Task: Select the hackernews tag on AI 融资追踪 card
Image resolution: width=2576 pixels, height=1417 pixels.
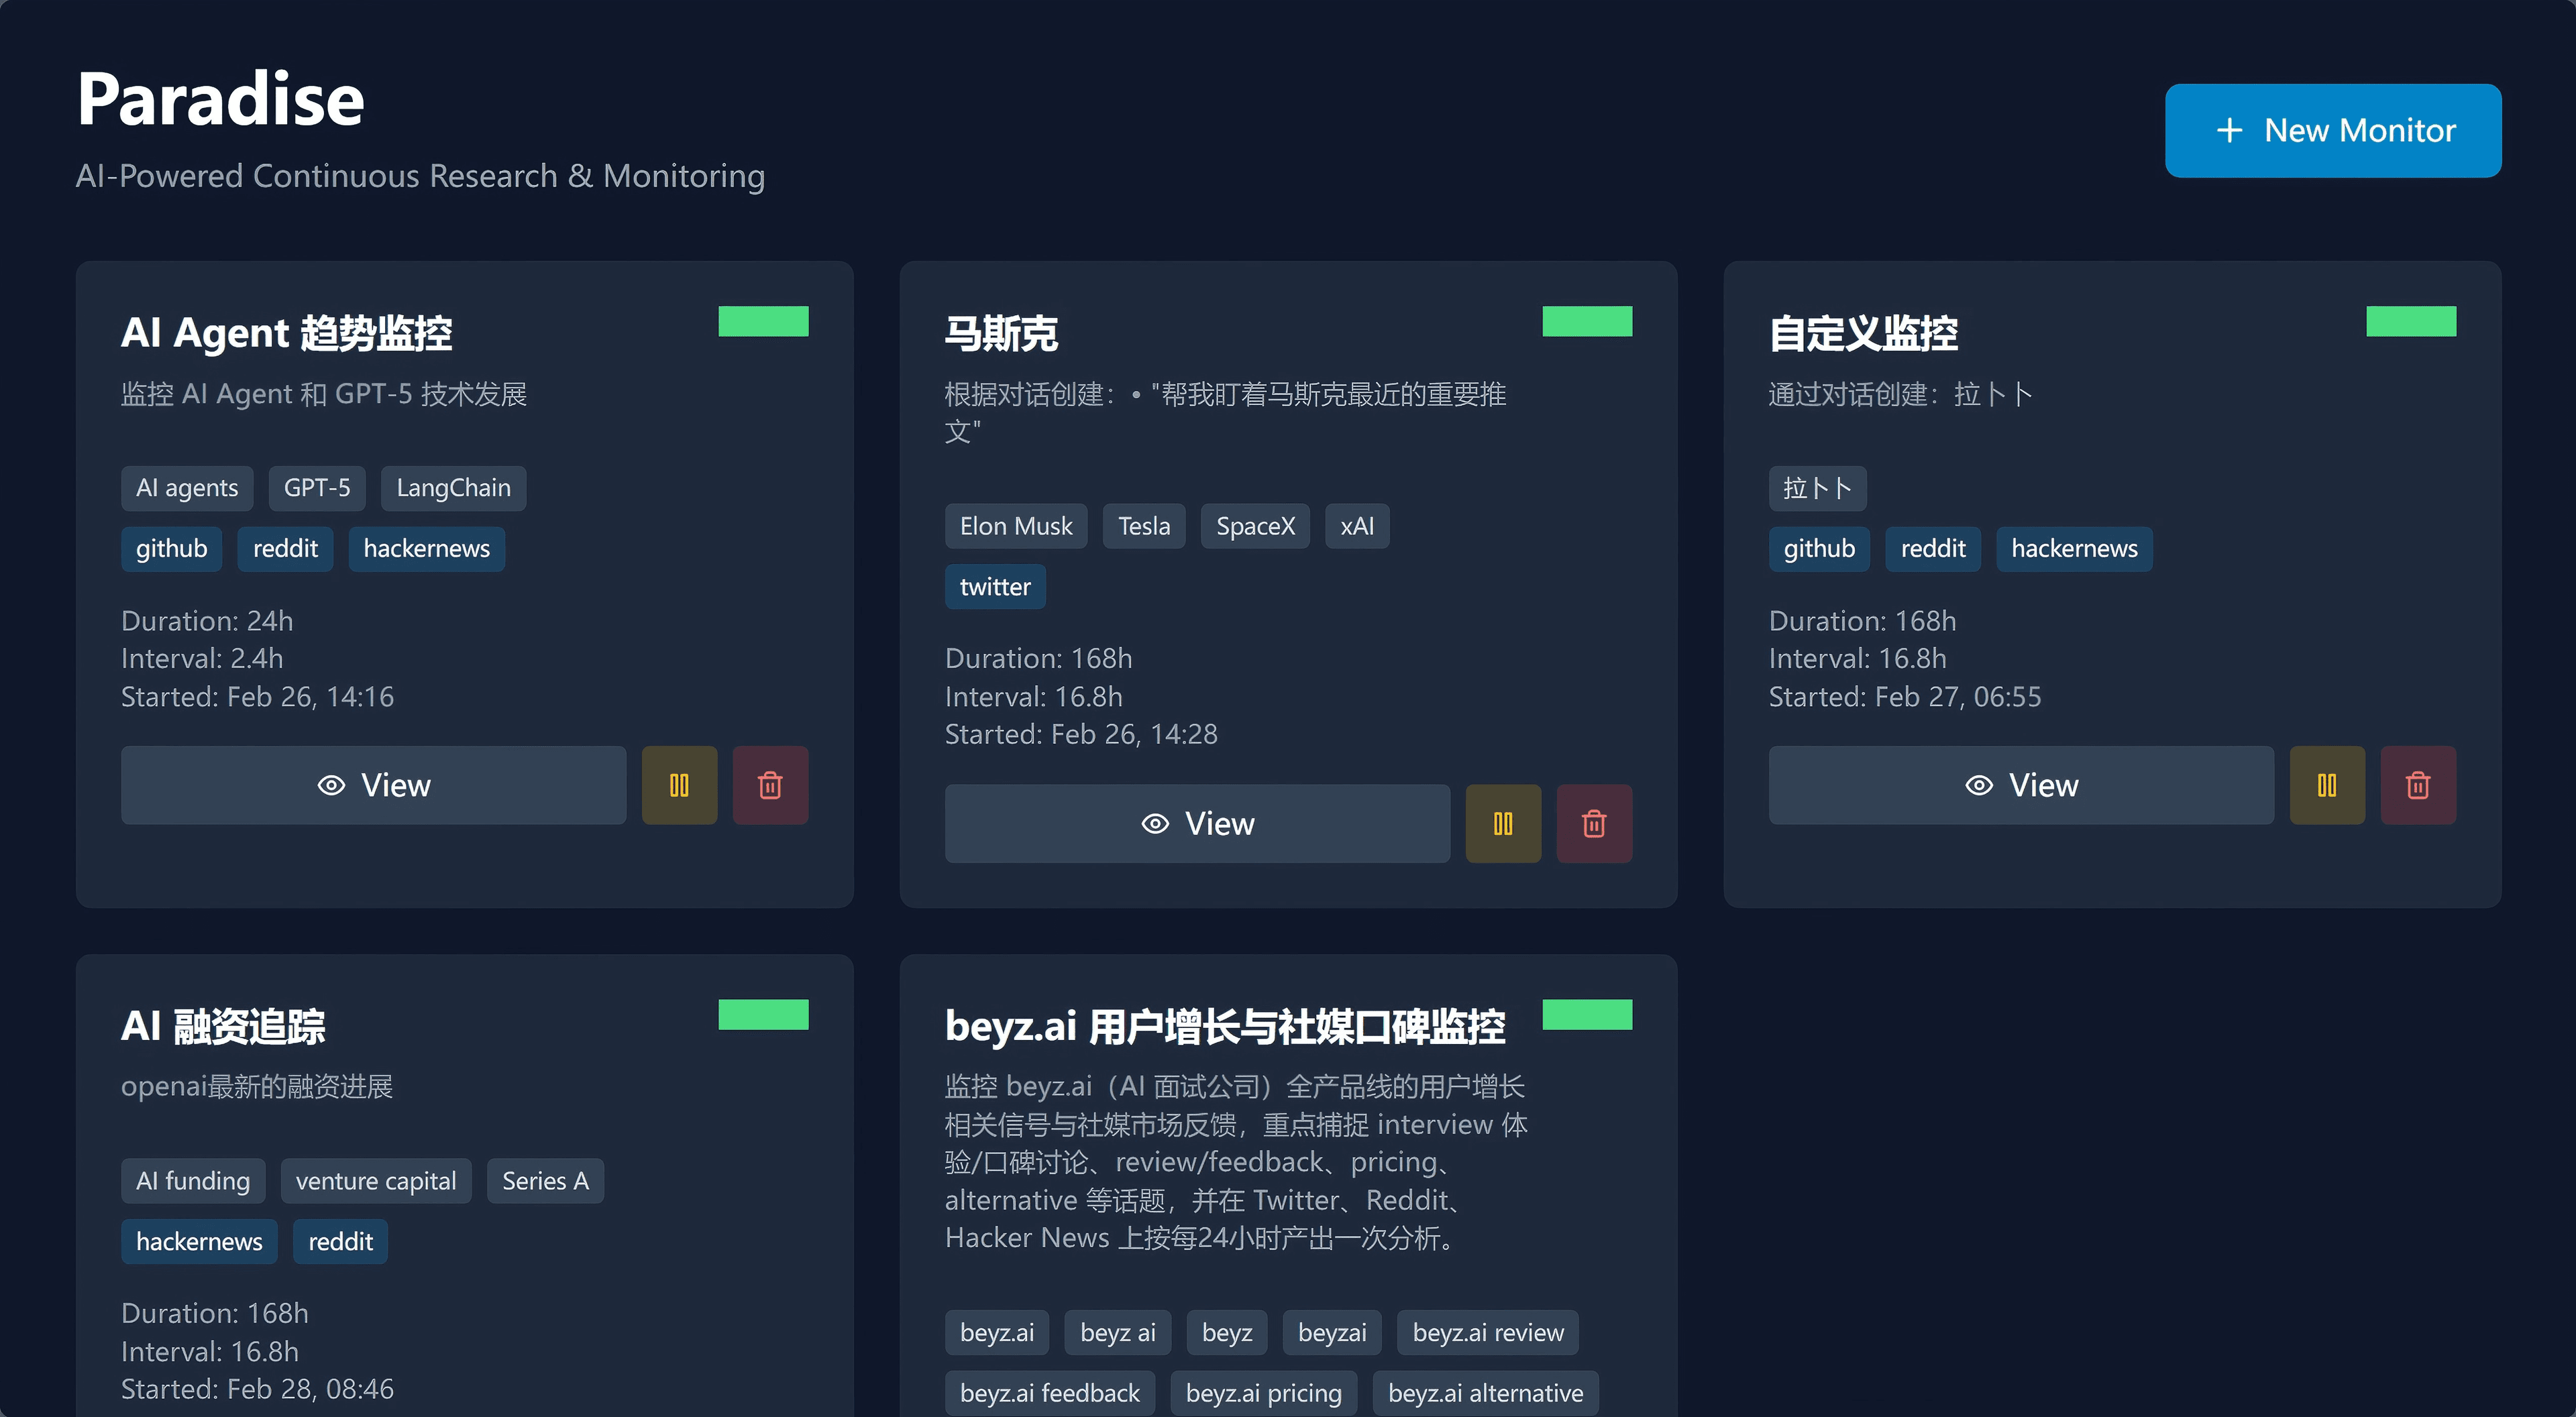Action: click(198, 1241)
